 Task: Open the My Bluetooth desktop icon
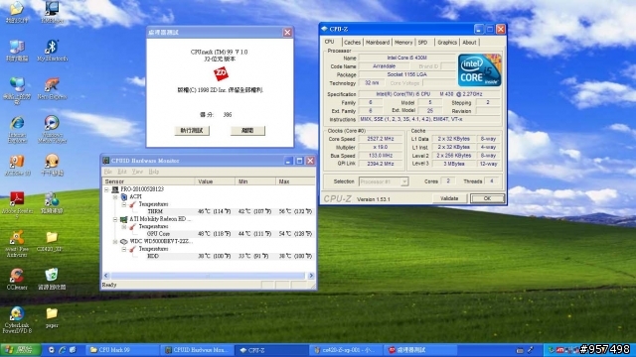pyautogui.click(x=52, y=50)
